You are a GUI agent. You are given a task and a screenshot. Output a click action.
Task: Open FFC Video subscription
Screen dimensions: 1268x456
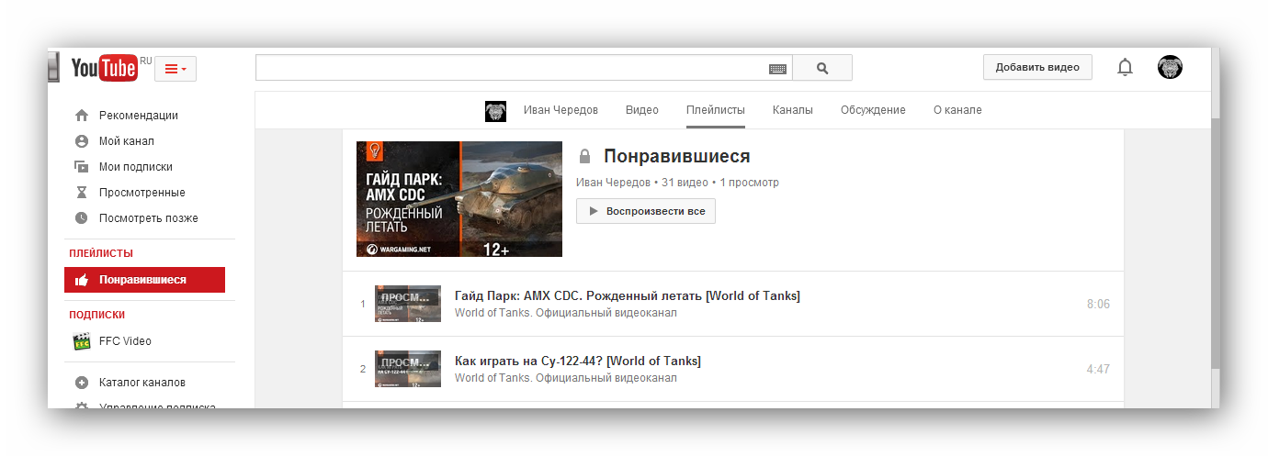coord(125,341)
